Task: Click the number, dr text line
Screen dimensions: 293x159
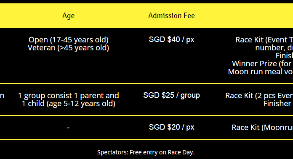Action: point(274,48)
